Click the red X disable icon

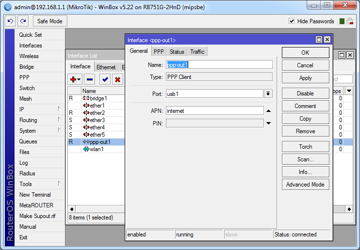[x=117, y=79]
